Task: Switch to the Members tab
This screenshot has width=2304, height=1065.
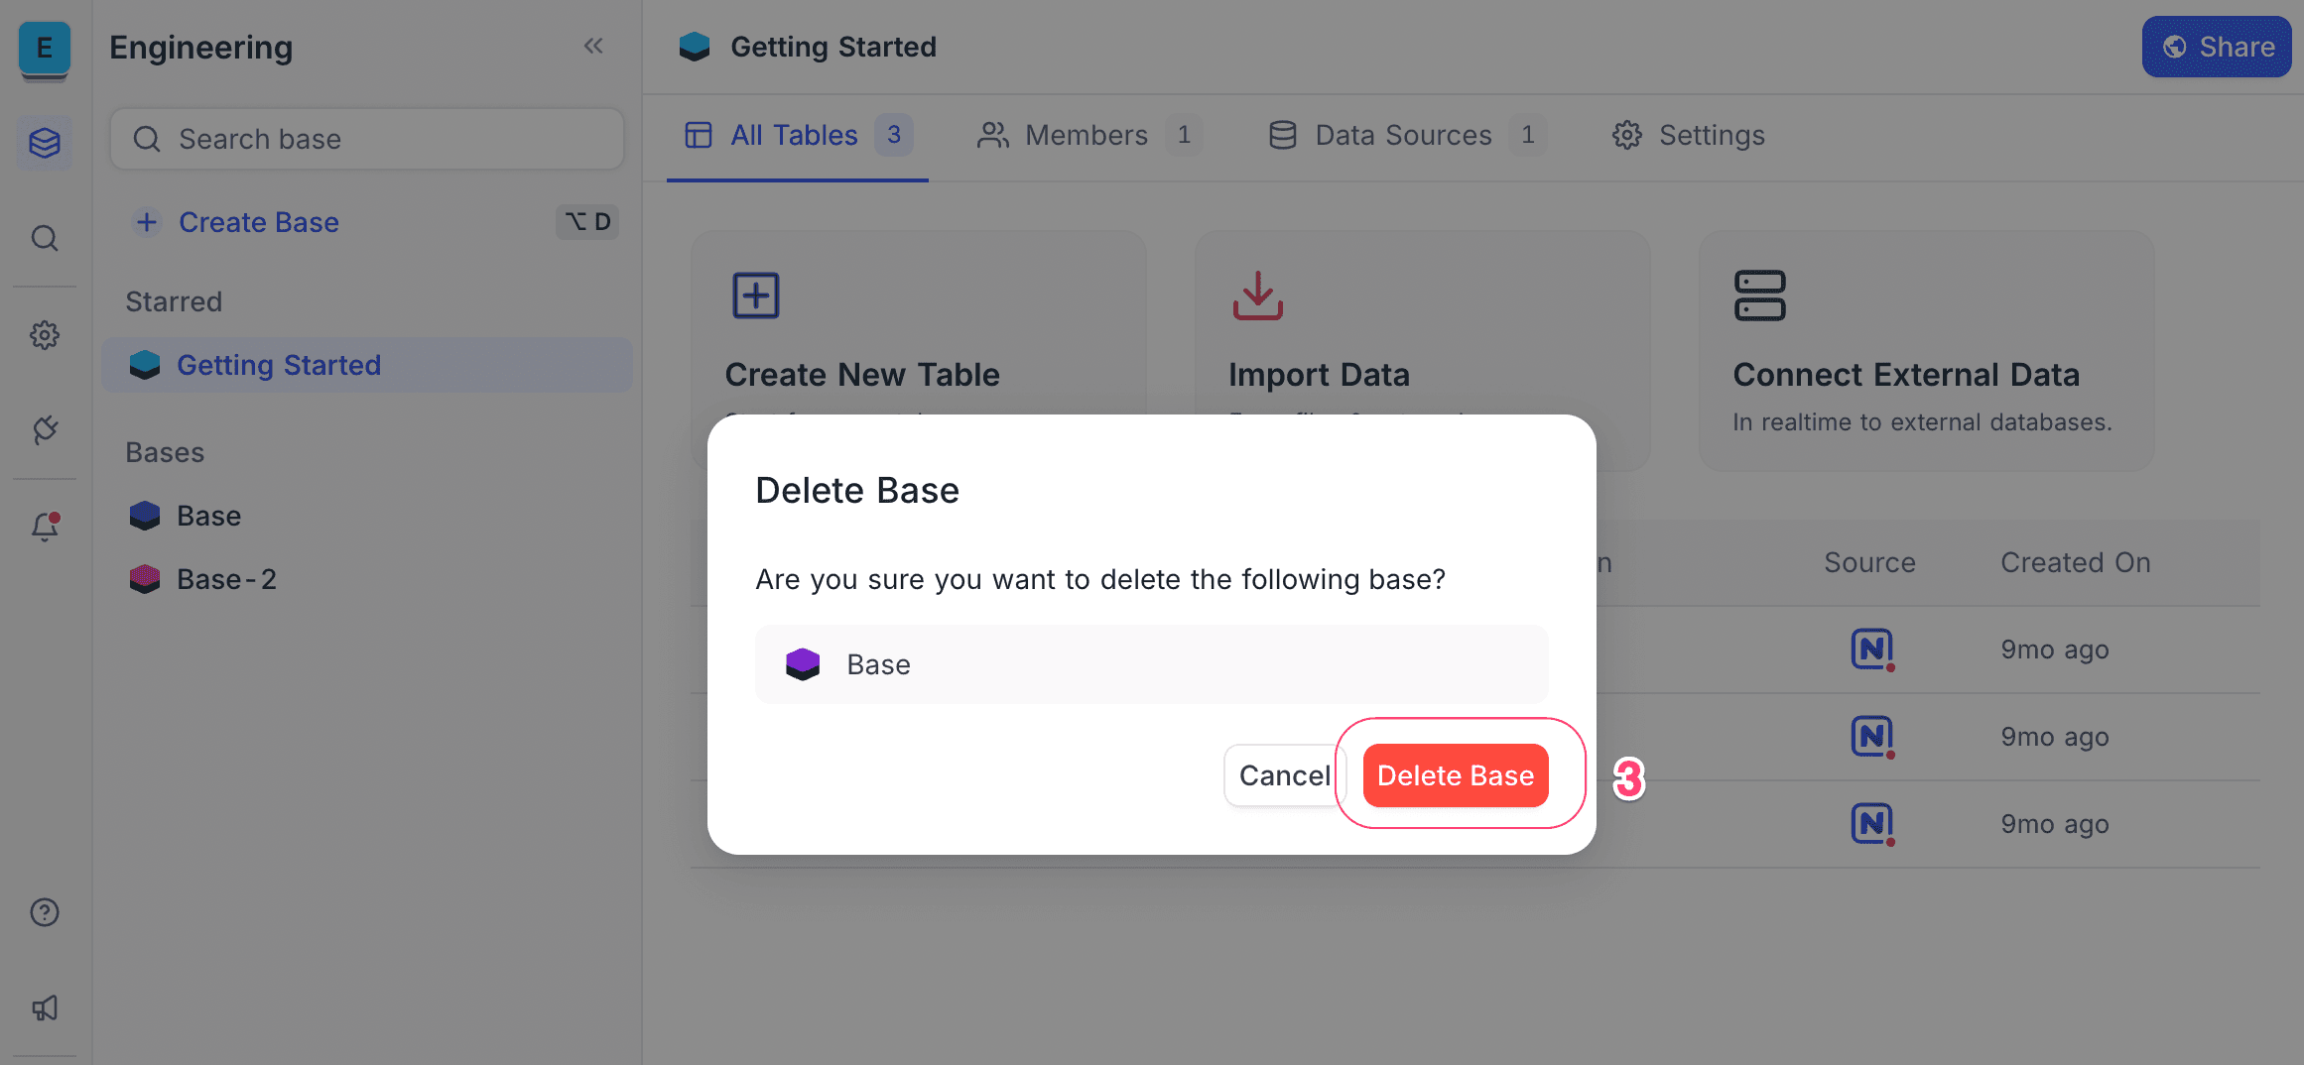Action: (x=1087, y=135)
